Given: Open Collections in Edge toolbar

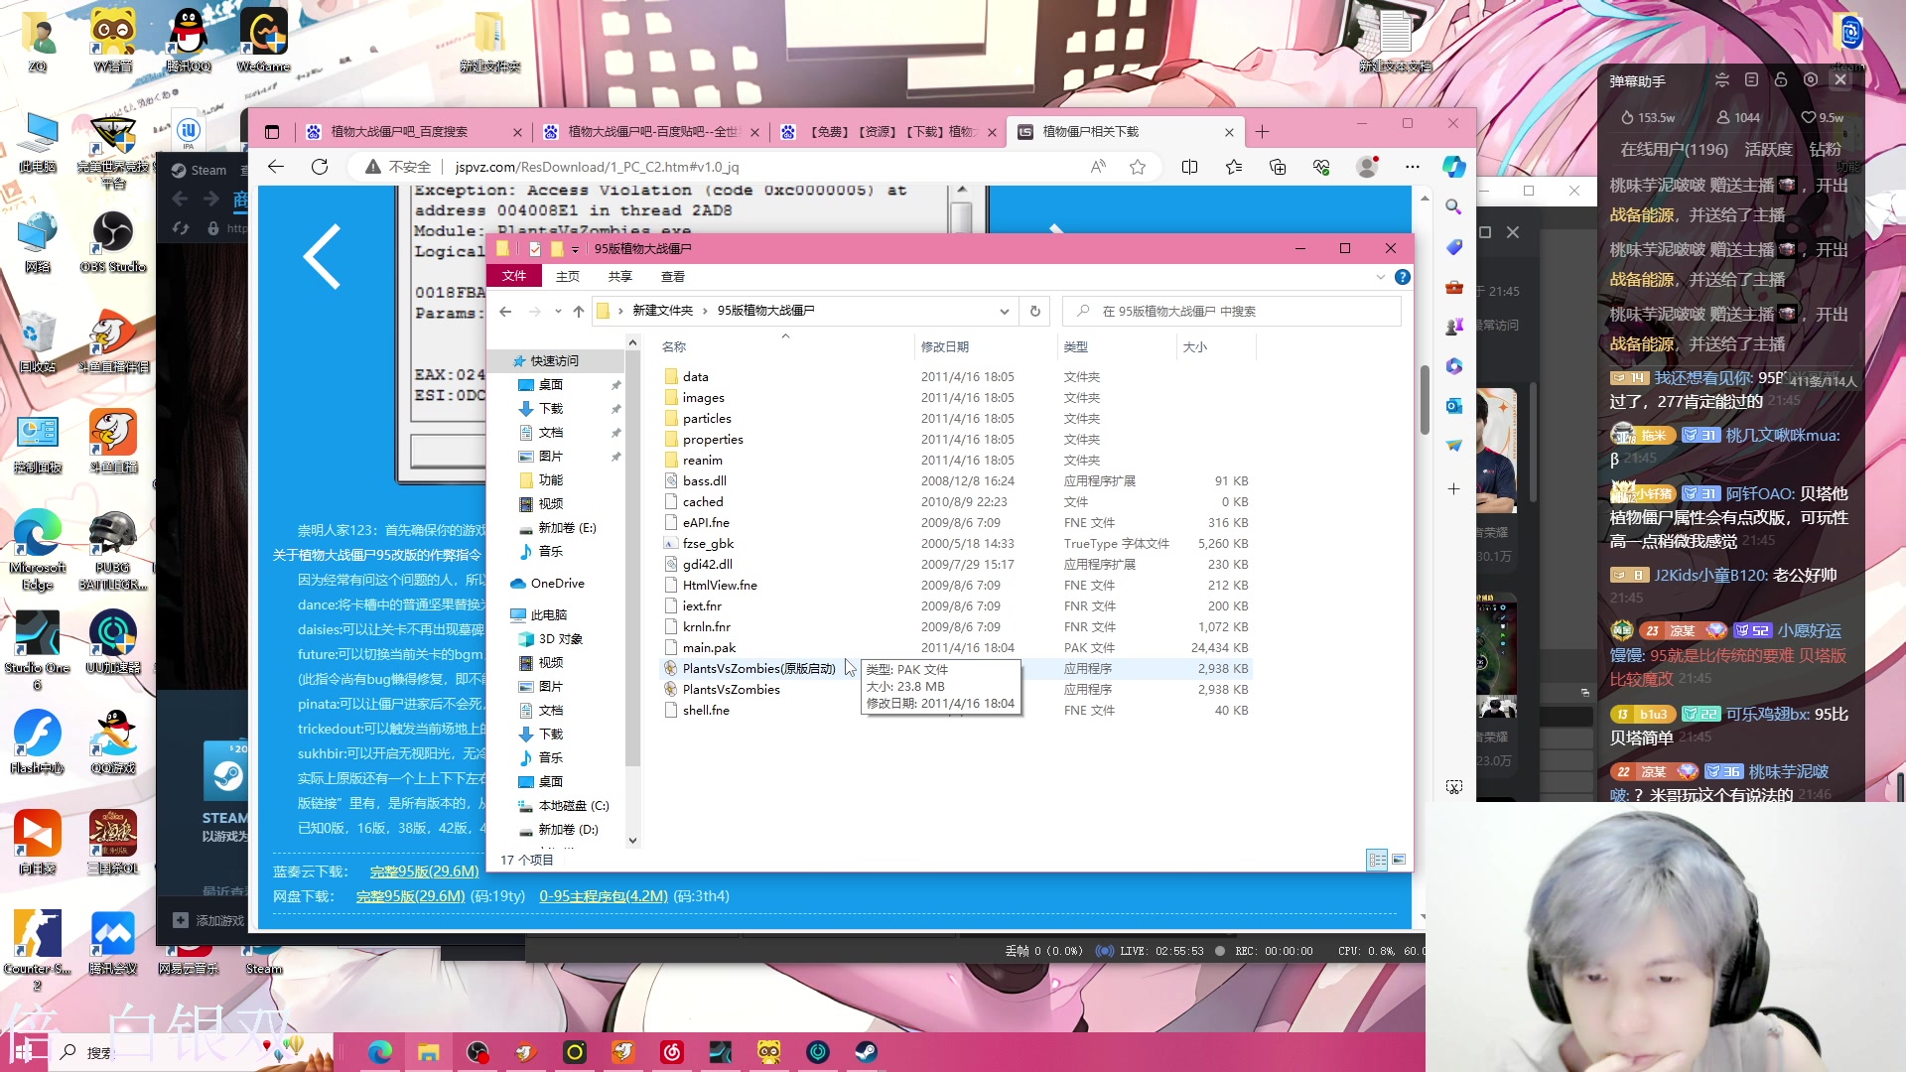Looking at the screenshot, I should click(x=1278, y=167).
